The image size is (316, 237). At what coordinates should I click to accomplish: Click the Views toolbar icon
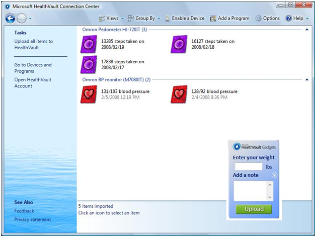tap(102, 19)
